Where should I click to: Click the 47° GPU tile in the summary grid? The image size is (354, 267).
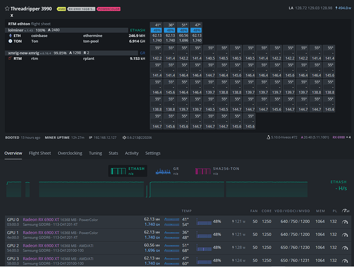[x=197, y=33]
